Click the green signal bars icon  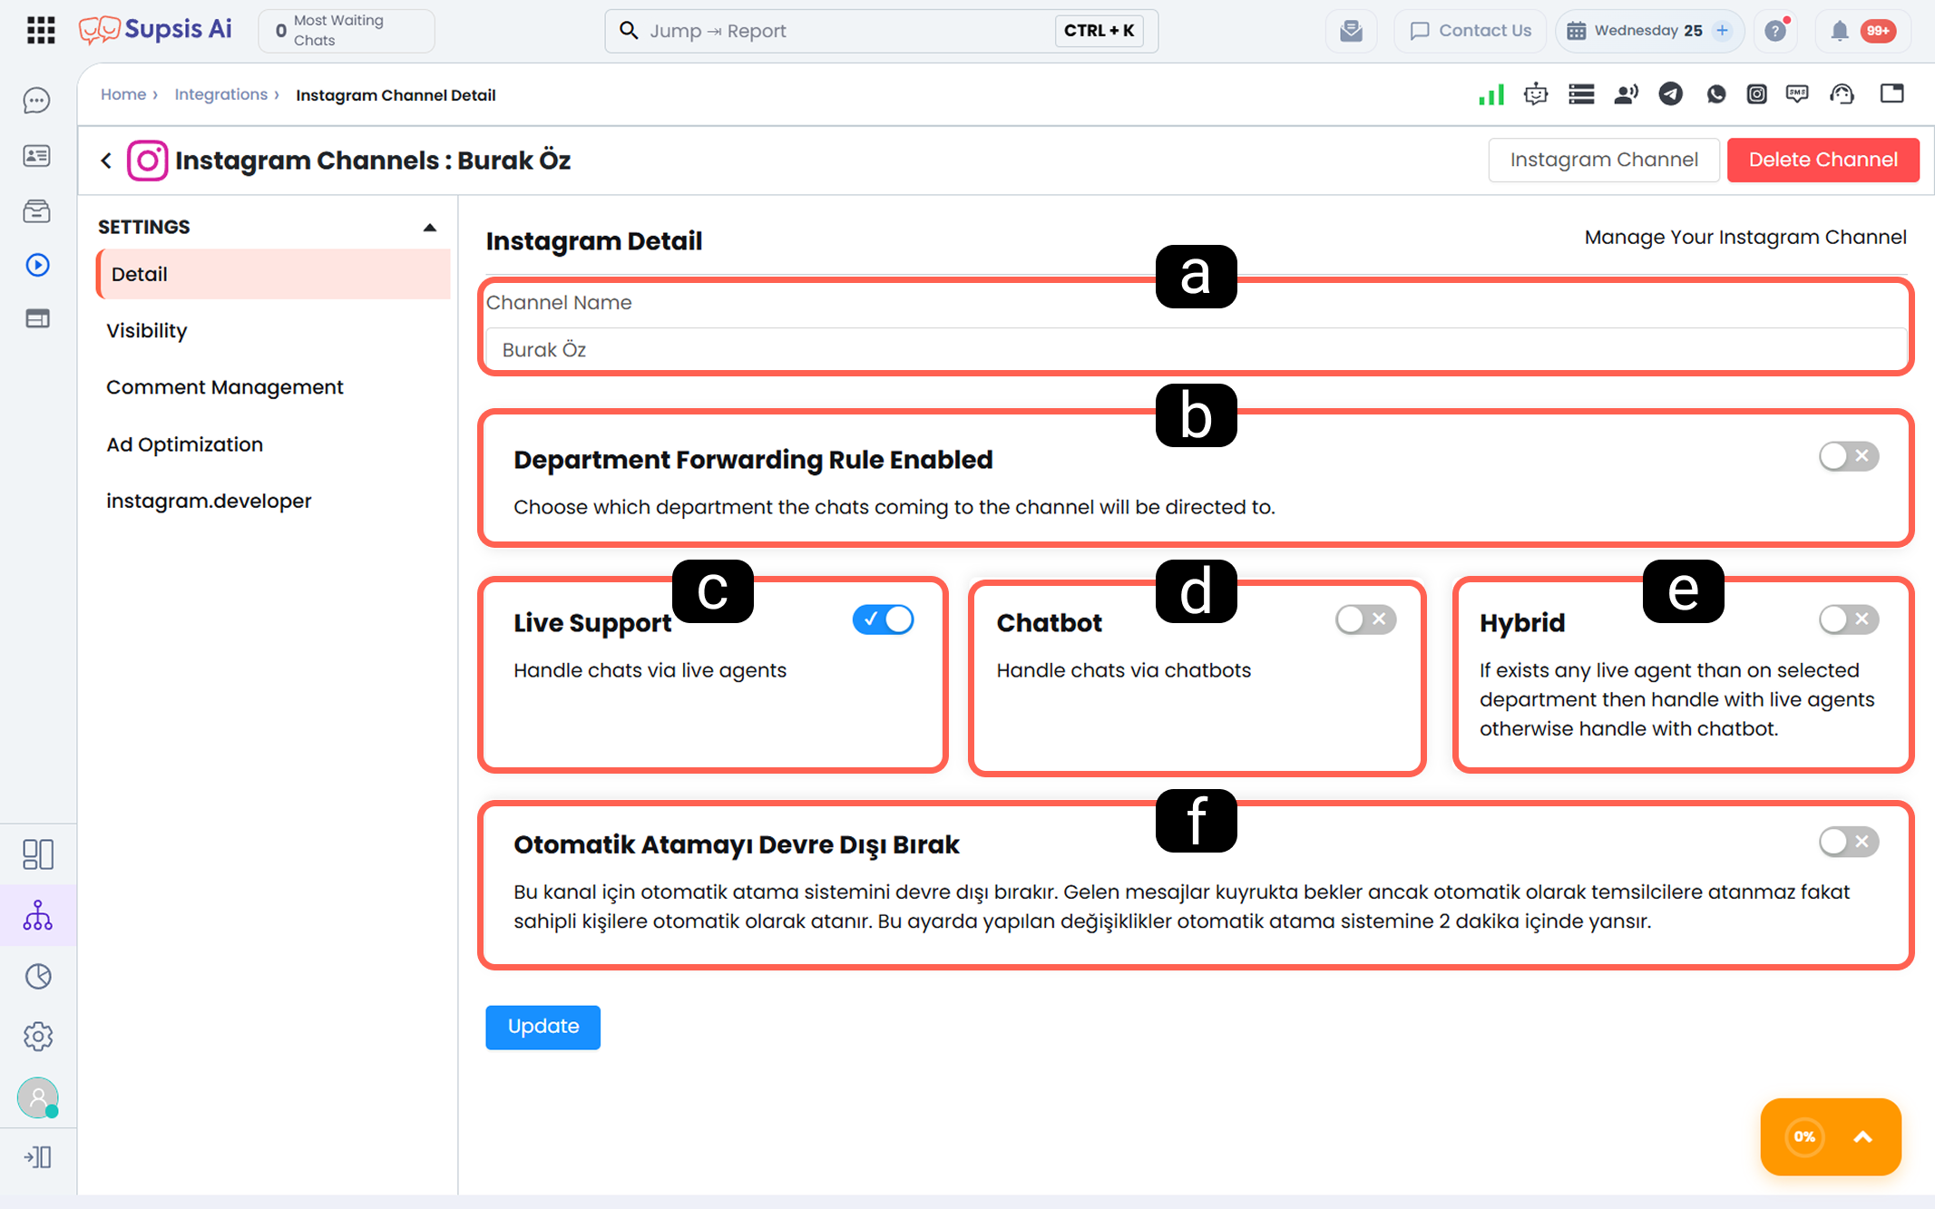pyautogui.click(x=1490, y=94)
